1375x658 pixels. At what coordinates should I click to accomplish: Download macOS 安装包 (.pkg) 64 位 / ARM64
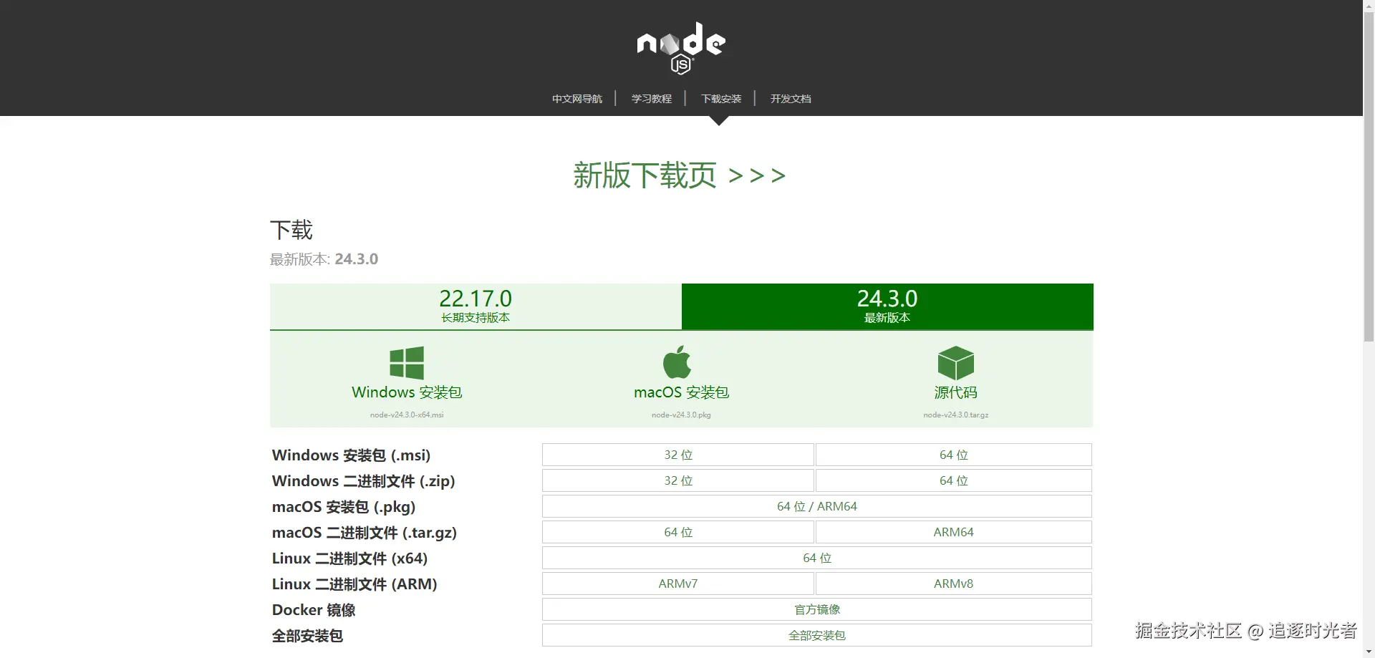click(x=817, y=506)
